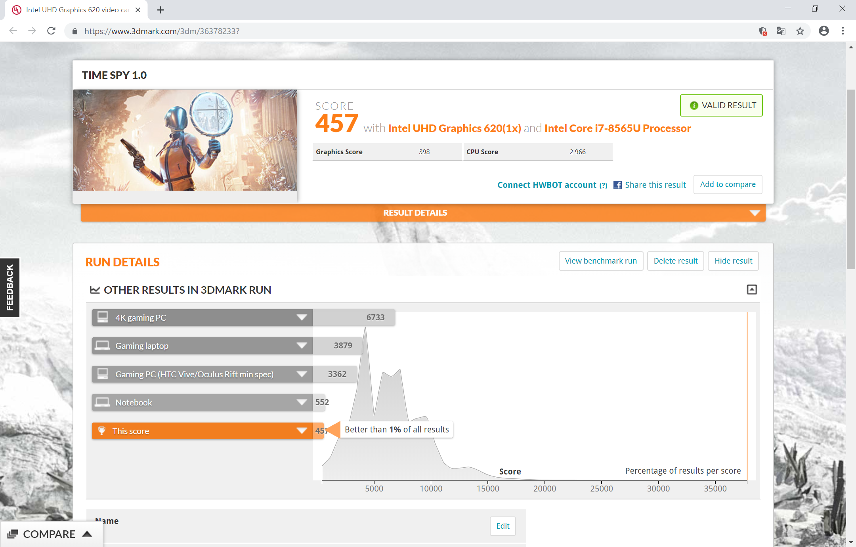
Task: Click the Add to compare button
Action: pyautogui.click(x=728, y=184)
